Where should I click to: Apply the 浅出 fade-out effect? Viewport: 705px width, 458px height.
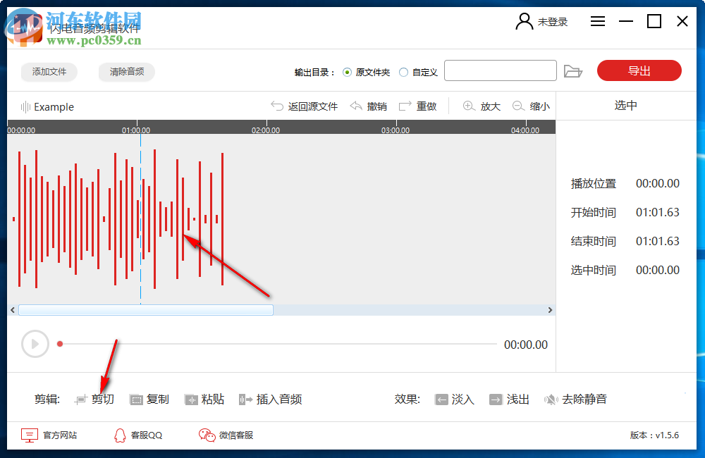point(509,399)
